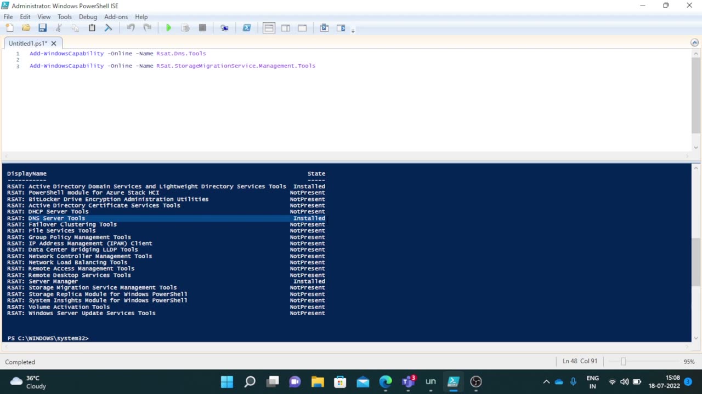The image size is (702, 394).
Task: Open Task View from taskbar
Action: (273, 381)
